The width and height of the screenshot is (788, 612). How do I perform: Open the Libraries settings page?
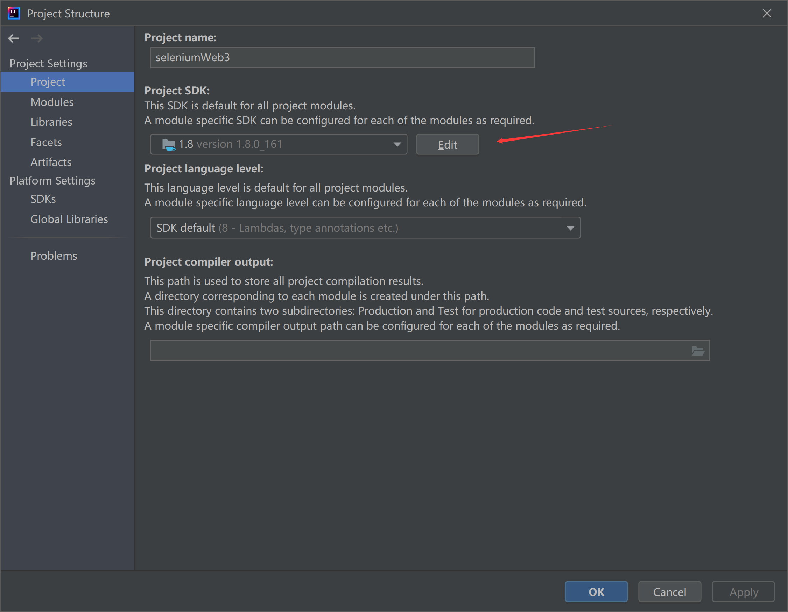(51, 122)
